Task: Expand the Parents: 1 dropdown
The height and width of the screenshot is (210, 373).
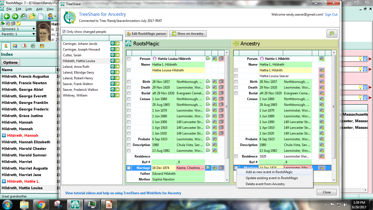Action: pyautogui.click(x=34, y=34)
